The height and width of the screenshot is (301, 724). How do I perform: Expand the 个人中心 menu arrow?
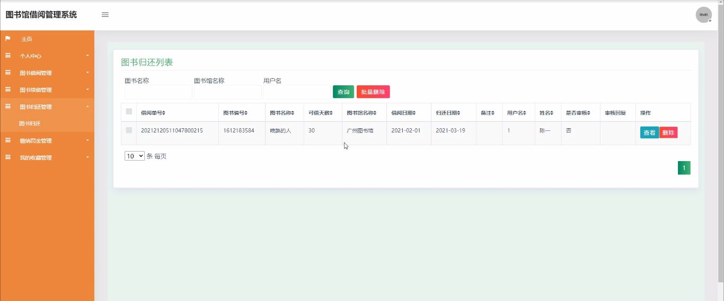click(x=87, y=56)
